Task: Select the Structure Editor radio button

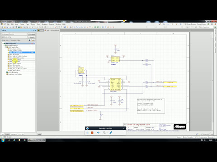Action: (x=10, y=40)
